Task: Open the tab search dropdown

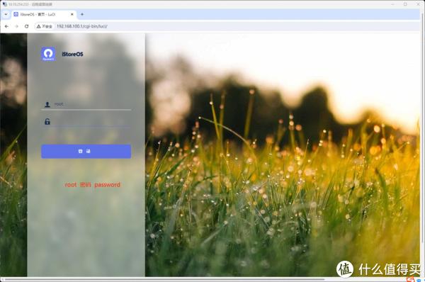Action: pyautogui.click(x=6, y=14)
